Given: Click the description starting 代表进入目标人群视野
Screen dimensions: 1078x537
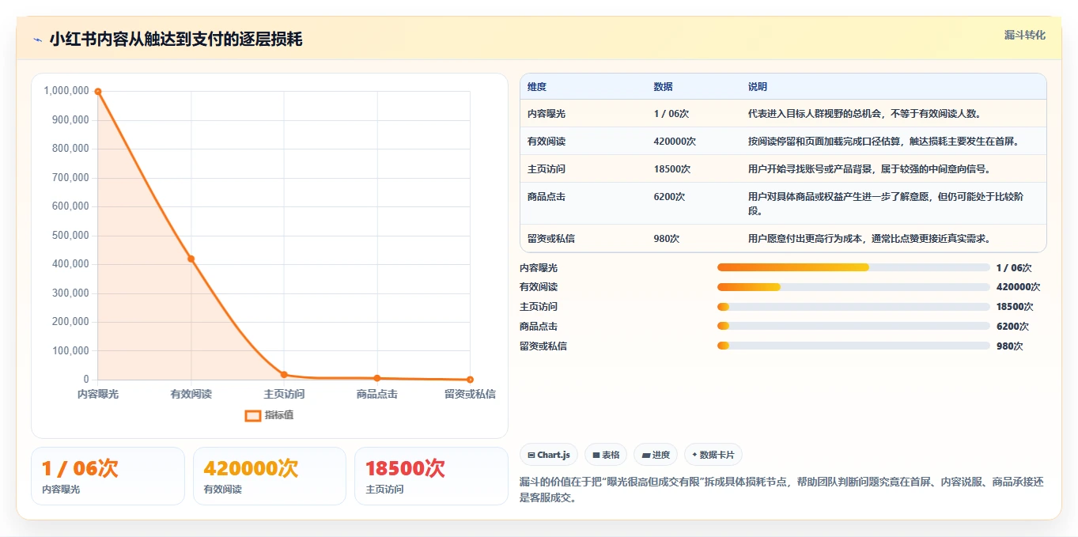Looking at the screenshot, I should point(864,114).
